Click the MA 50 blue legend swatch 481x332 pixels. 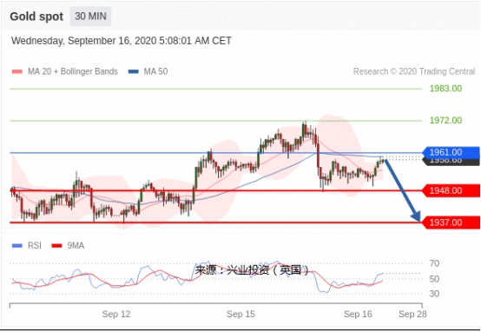point(134,71)
